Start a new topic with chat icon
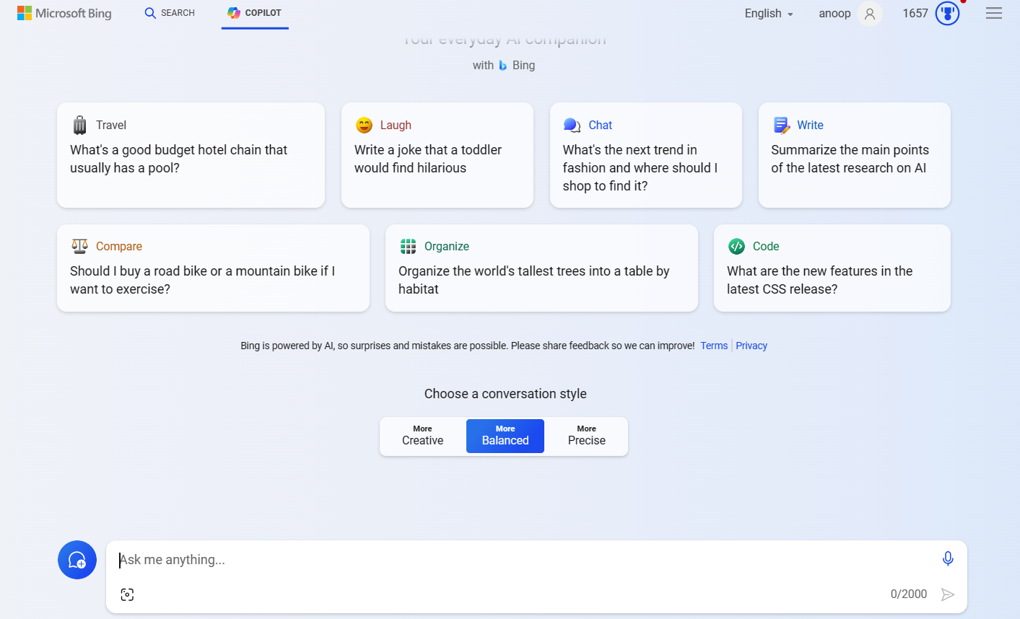The width and height of the screenshot is (1020, 619). [x=77, y=560]
